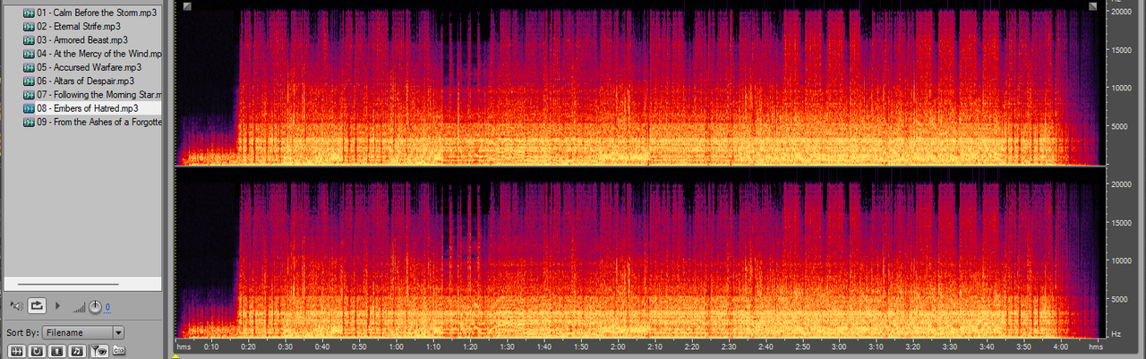Toggle Show Loop Files icon
The image size is (1146, 359).
(x=38, y=350)
